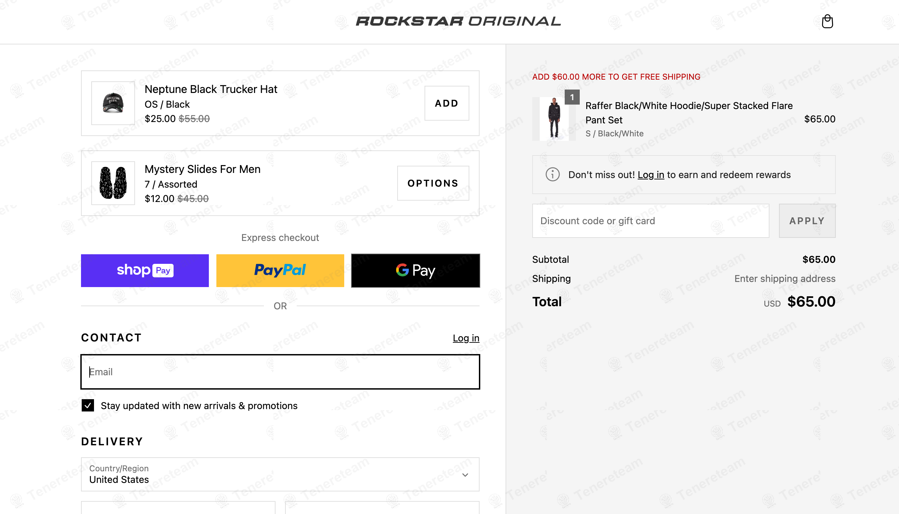Open the shopping bag cart icon

coord(827,22)
